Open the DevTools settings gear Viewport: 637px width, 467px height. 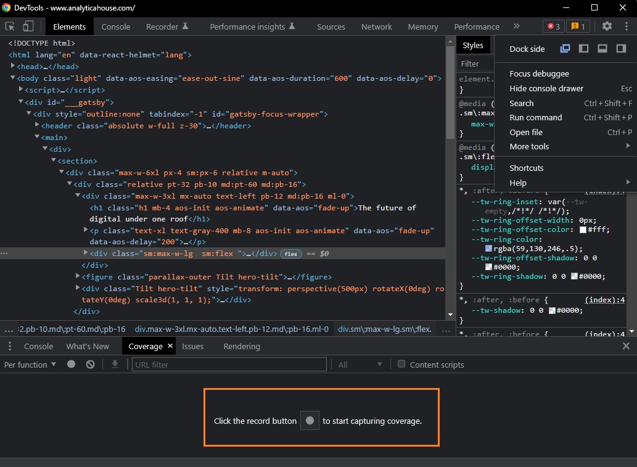[607, 27]
